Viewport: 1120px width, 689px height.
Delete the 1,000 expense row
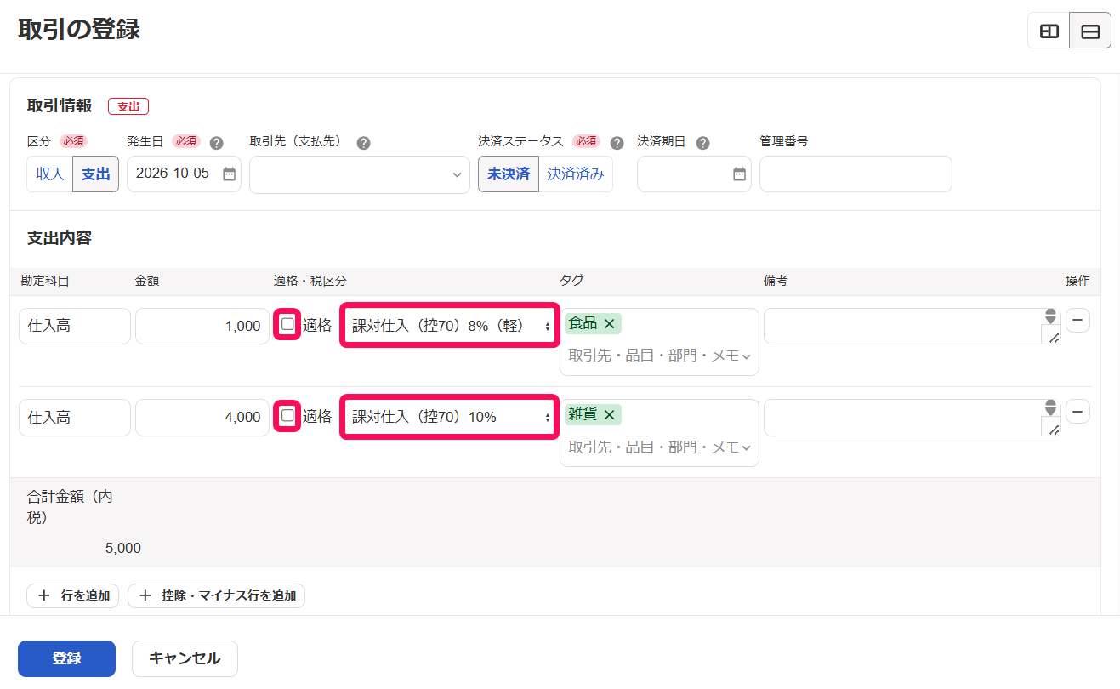pos(1077,320)
